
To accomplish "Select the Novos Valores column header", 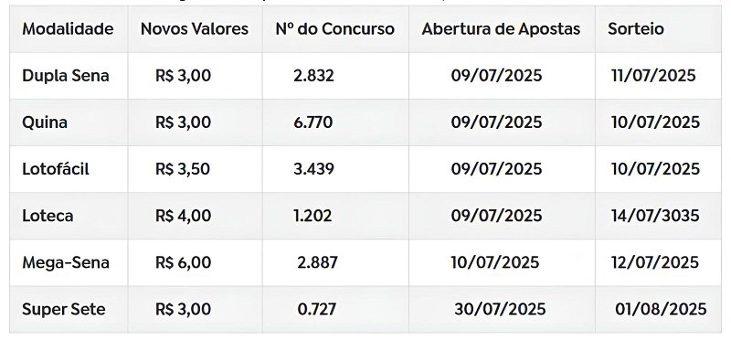I will pos(195,29).
